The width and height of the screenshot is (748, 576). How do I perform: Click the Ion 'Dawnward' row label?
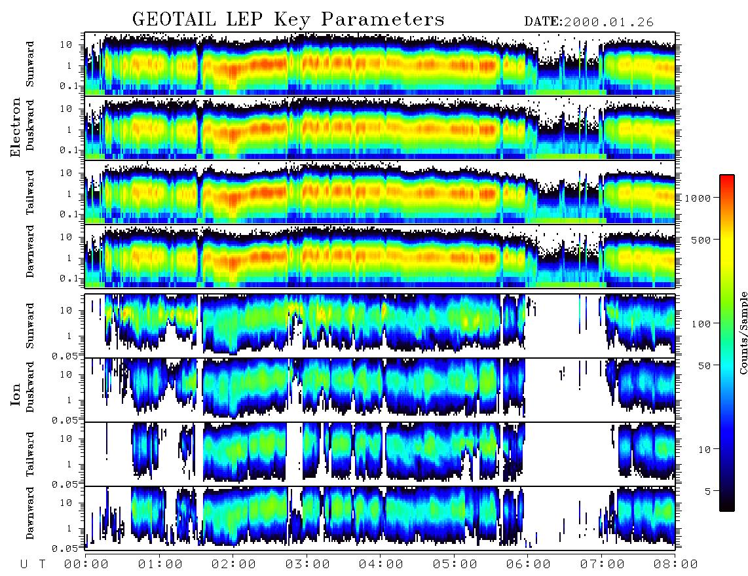click(x=30, y=513)
